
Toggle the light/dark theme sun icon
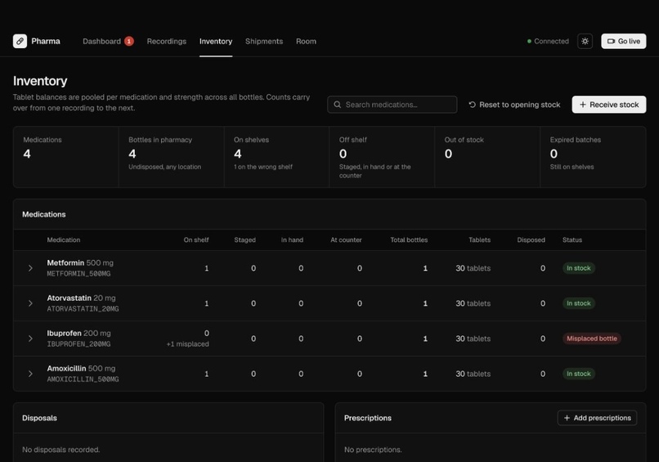[585, 41]
